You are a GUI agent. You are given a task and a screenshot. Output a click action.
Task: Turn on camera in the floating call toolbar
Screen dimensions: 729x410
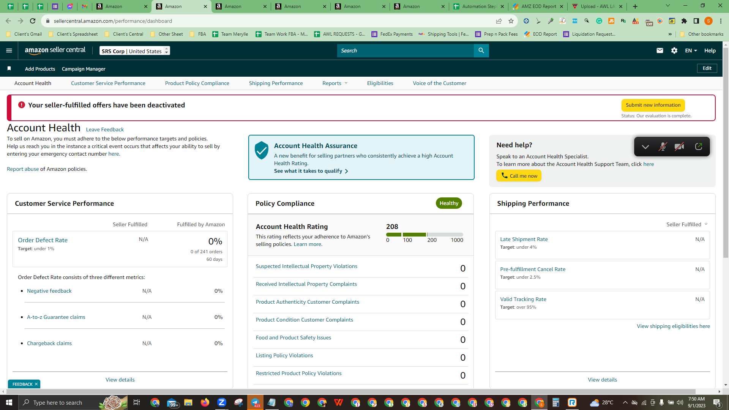(679, 147)
